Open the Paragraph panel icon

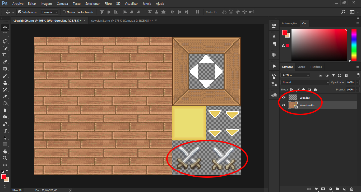(x=274, y=44)
